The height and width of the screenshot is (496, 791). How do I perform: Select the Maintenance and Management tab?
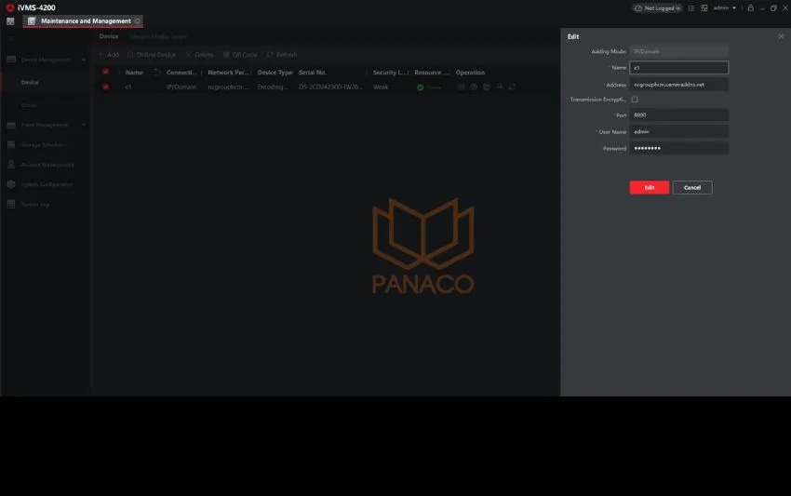pos(86,20)
